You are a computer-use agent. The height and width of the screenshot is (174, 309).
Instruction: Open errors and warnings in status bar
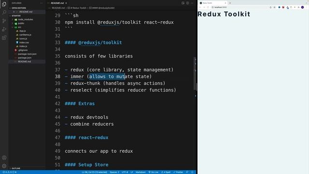[9, 172]
